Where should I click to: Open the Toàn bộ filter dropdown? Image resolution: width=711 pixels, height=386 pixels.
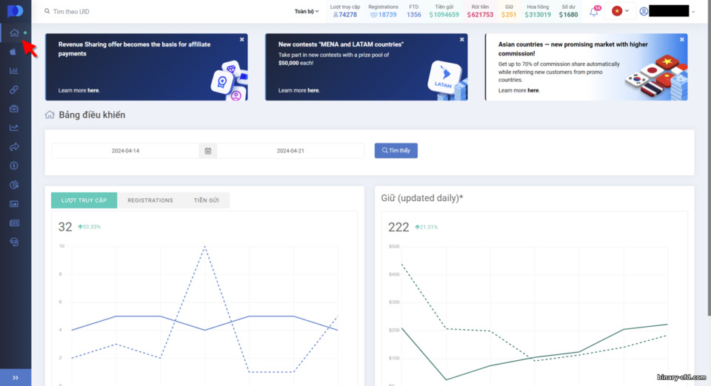tap(307, 11)
